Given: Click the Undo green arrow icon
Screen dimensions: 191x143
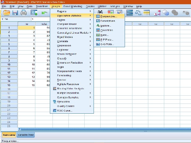Looking at the screenshot, I should [x=45, y=13].
